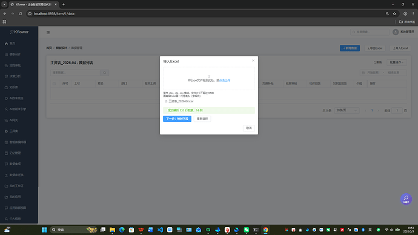Collapse sidebar with the hamburger icon
The width and height of the screenshot is (418, 235).
(x=48, y=32)
